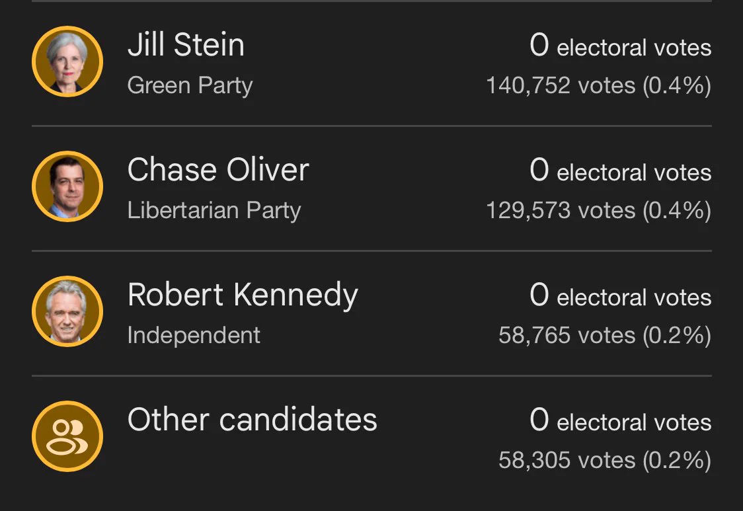Select Chase Oliver's 129,573 votes figure
Image resolution: width=743 pixels, height=511 pixels.
[598, 210]
